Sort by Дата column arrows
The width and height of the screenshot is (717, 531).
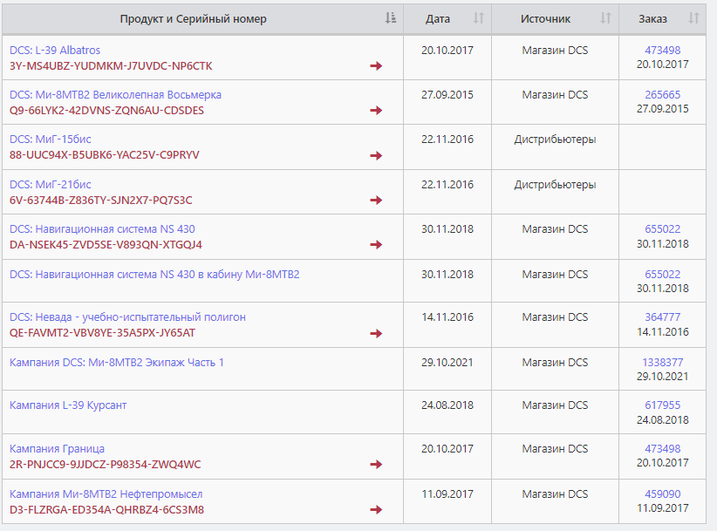pos(478,18)
